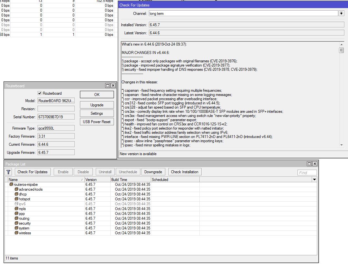The image size is (348, 265).
Task: Select the routeros-mipsbe package icon
Action: [x=11, y=185]
